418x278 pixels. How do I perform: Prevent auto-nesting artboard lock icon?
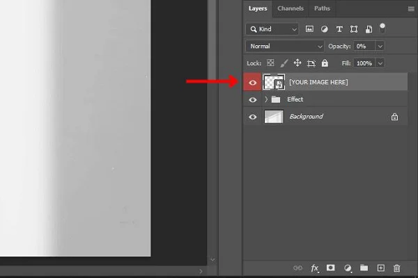(311, 63)
